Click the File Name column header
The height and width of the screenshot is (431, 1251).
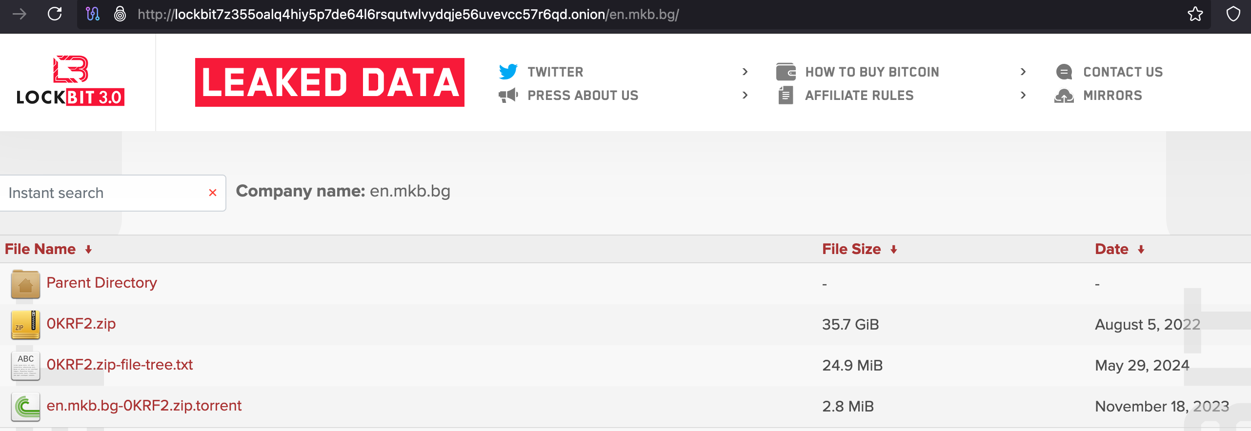tap(40, 249)
